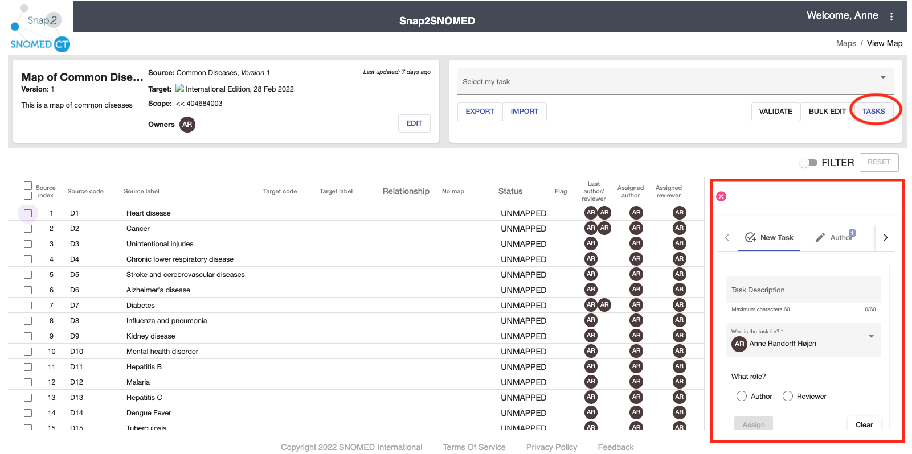912x454 pixels.
Task: Click the View Map breadcrumb text
Action: pos(885,43)
